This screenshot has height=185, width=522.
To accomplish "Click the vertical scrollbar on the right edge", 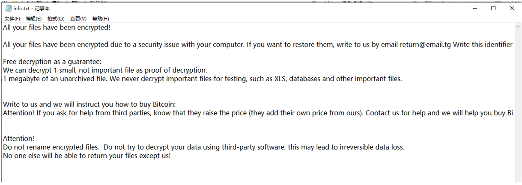I will tap(518, 103).
